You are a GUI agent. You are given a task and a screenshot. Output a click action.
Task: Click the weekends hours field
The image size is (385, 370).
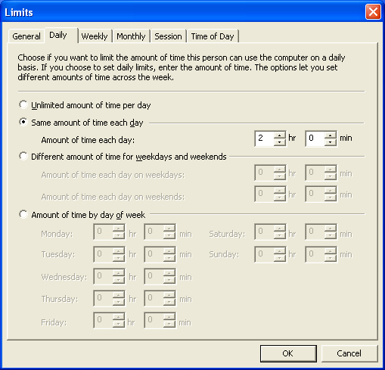(x=264, y=194)
